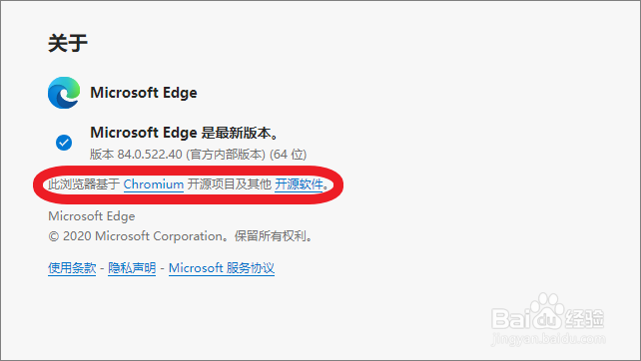Image resolution: width=641 pixels, height=361 pixels.
Task: Click the '此浏览器基于' text
Action: (84, 184)
